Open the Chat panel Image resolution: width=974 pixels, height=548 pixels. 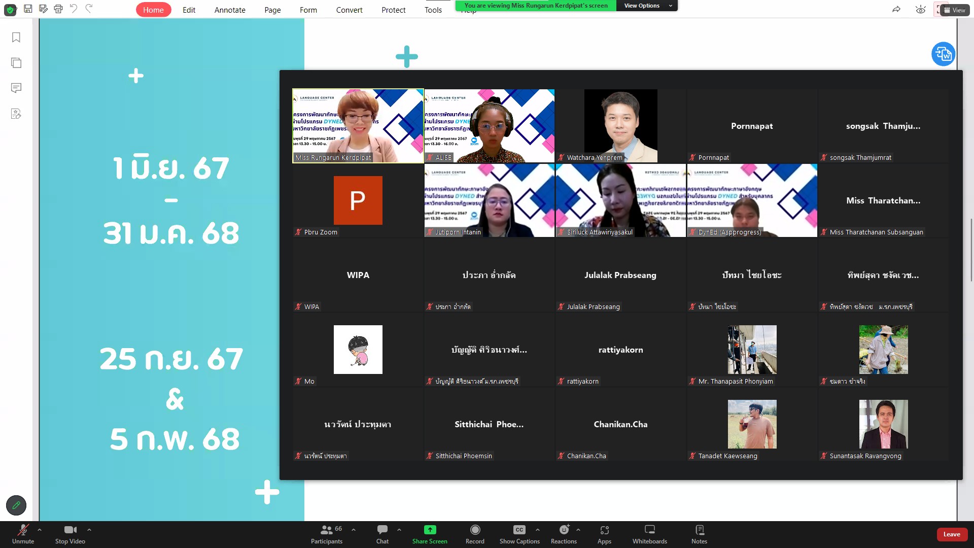(382, 530)
